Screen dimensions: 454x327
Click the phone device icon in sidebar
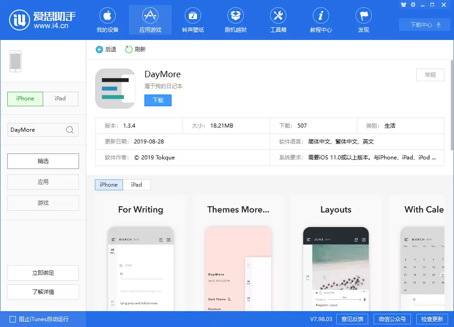tap(15, 61)
